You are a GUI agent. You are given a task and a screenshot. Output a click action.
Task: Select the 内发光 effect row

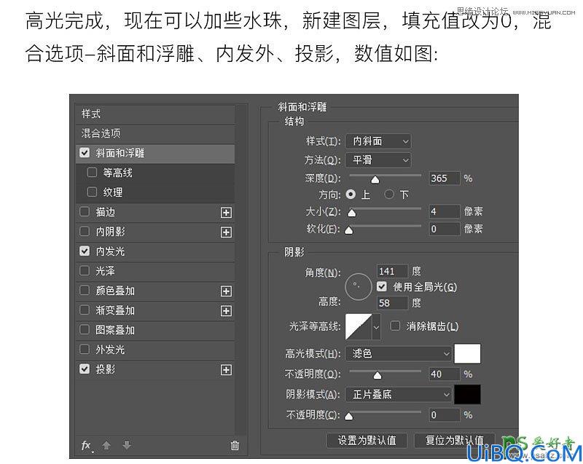(155, 251)
